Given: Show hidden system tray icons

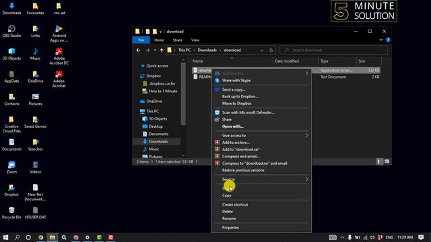Looking at the screenshot, I should click(x=342, y=237).
